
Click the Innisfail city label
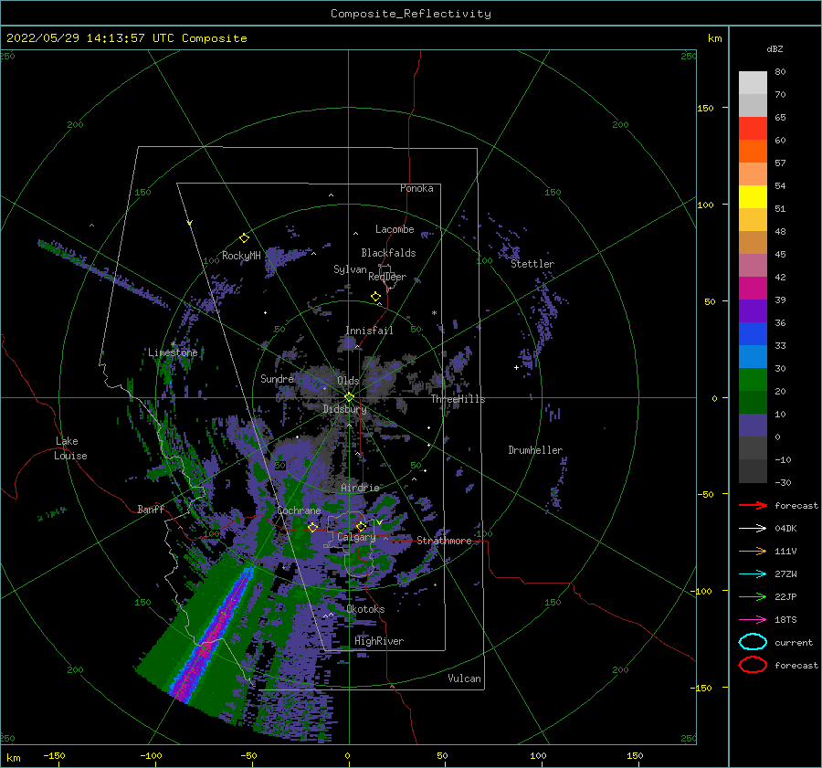tap(369, 331)
